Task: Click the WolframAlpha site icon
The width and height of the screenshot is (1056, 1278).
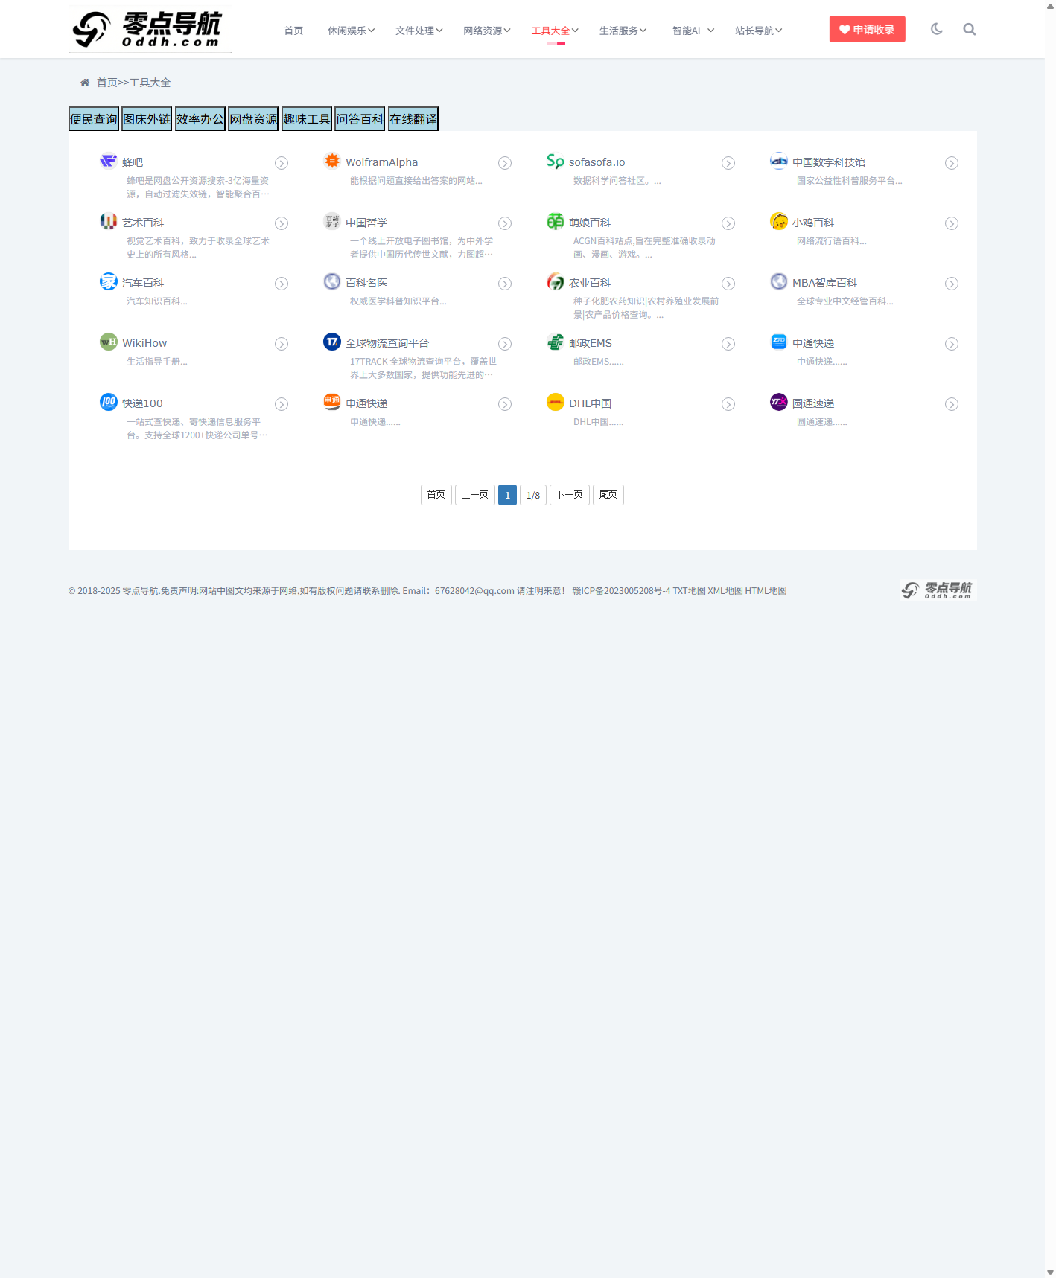Action: [332, 161]
